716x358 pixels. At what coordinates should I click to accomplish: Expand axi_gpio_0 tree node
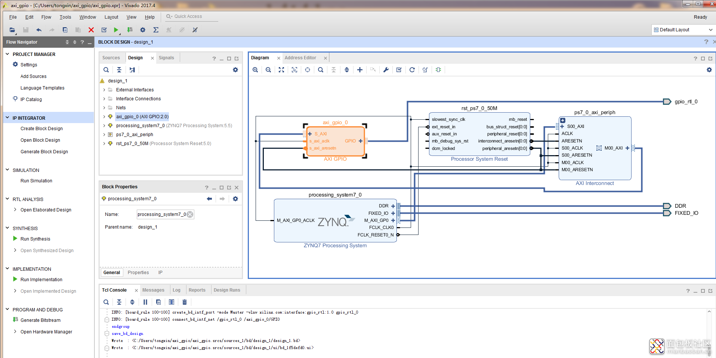(104, 117)
